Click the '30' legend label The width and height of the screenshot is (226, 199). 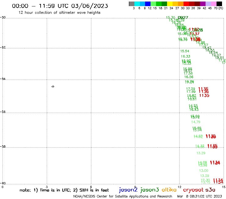(182, 8)
